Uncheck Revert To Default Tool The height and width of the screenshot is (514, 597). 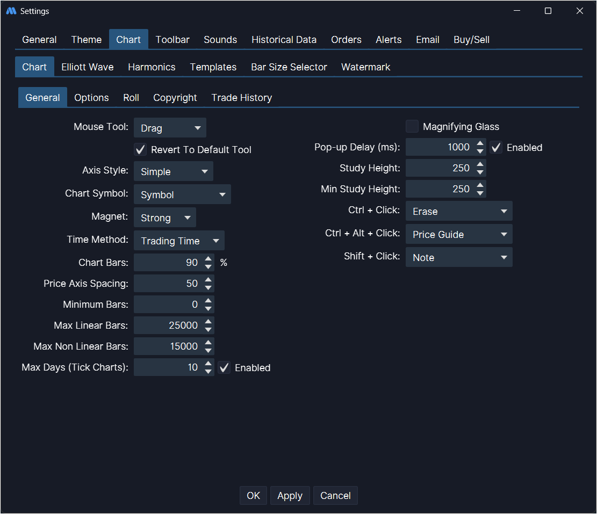(140, 150)
